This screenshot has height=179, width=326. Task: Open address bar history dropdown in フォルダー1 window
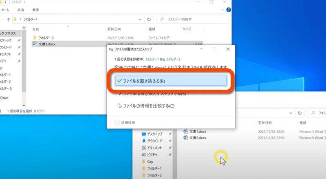tap(140, 19)
